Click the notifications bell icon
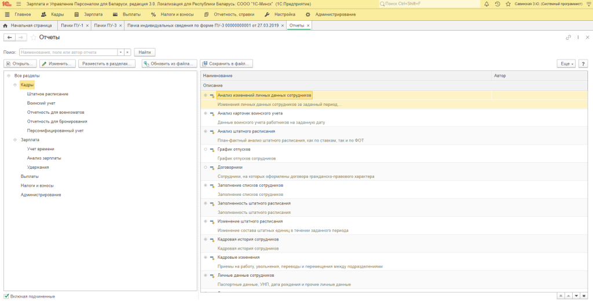 (x=486, y=4)
